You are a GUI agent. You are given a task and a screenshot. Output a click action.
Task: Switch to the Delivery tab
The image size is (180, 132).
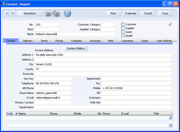pyautogui.click(x=28, y=41)
